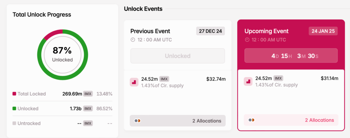Screen dimensions: 350x138
Task: Click the countdown timer box
Action: (x=291, y=56)
